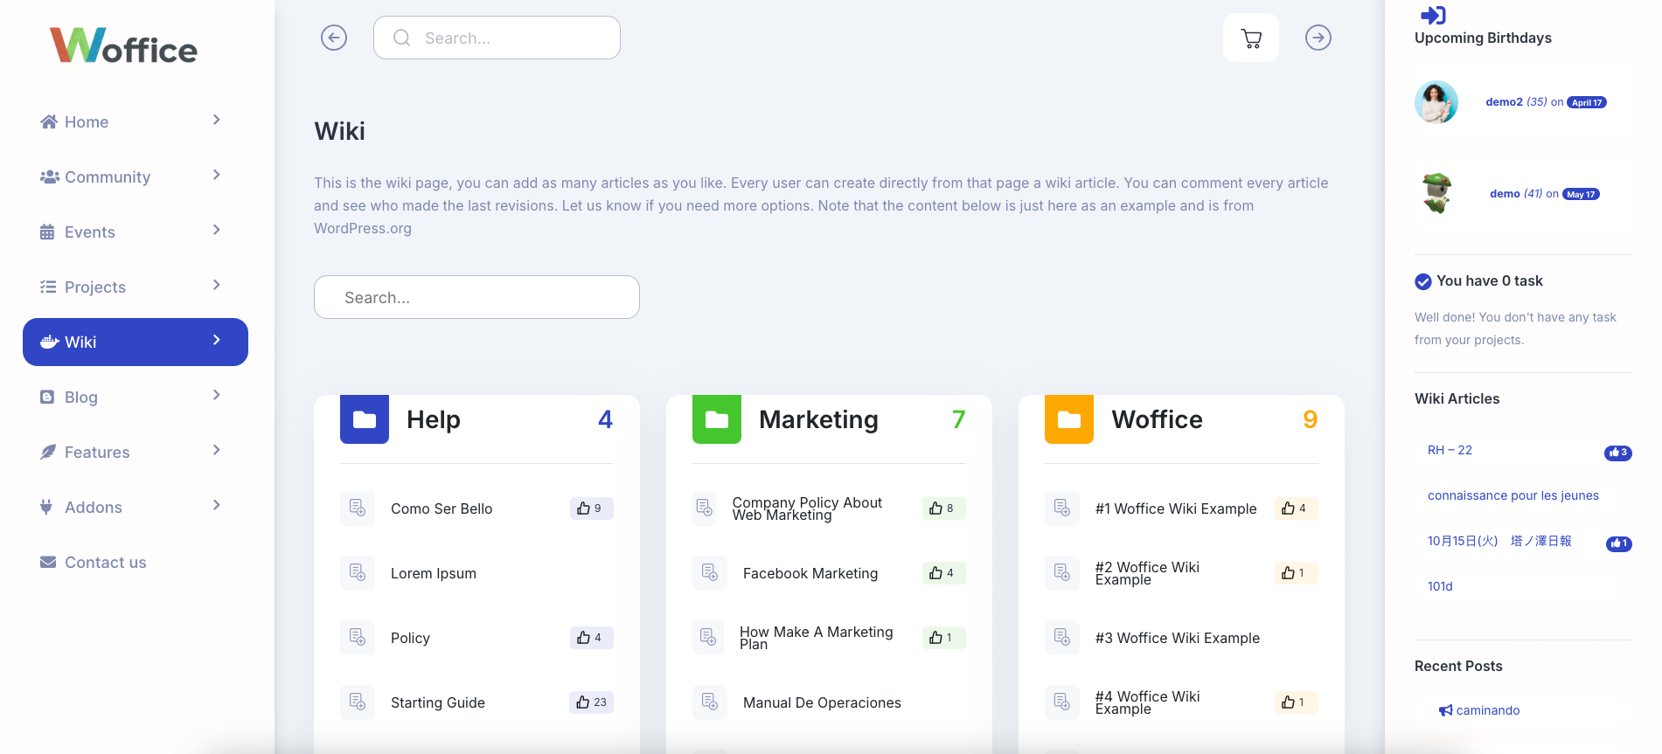Open the demo2 profile link
This screenshot has width=1662, height=754.
click(x=1504, y=102)
